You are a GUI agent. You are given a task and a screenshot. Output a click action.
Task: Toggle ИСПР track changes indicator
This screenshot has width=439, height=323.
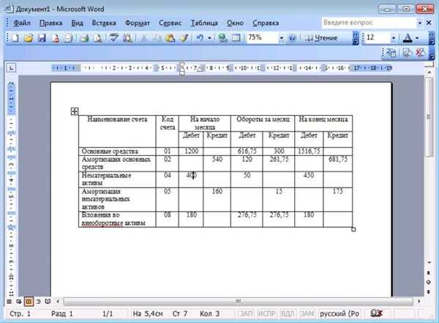(x=266, y=313)
